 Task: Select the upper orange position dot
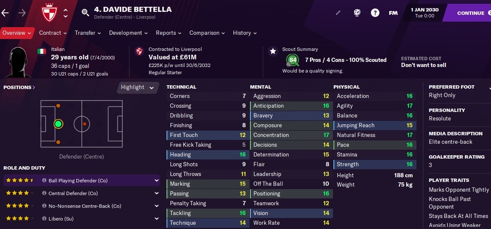pyautogui.click(x=58, y=106)
